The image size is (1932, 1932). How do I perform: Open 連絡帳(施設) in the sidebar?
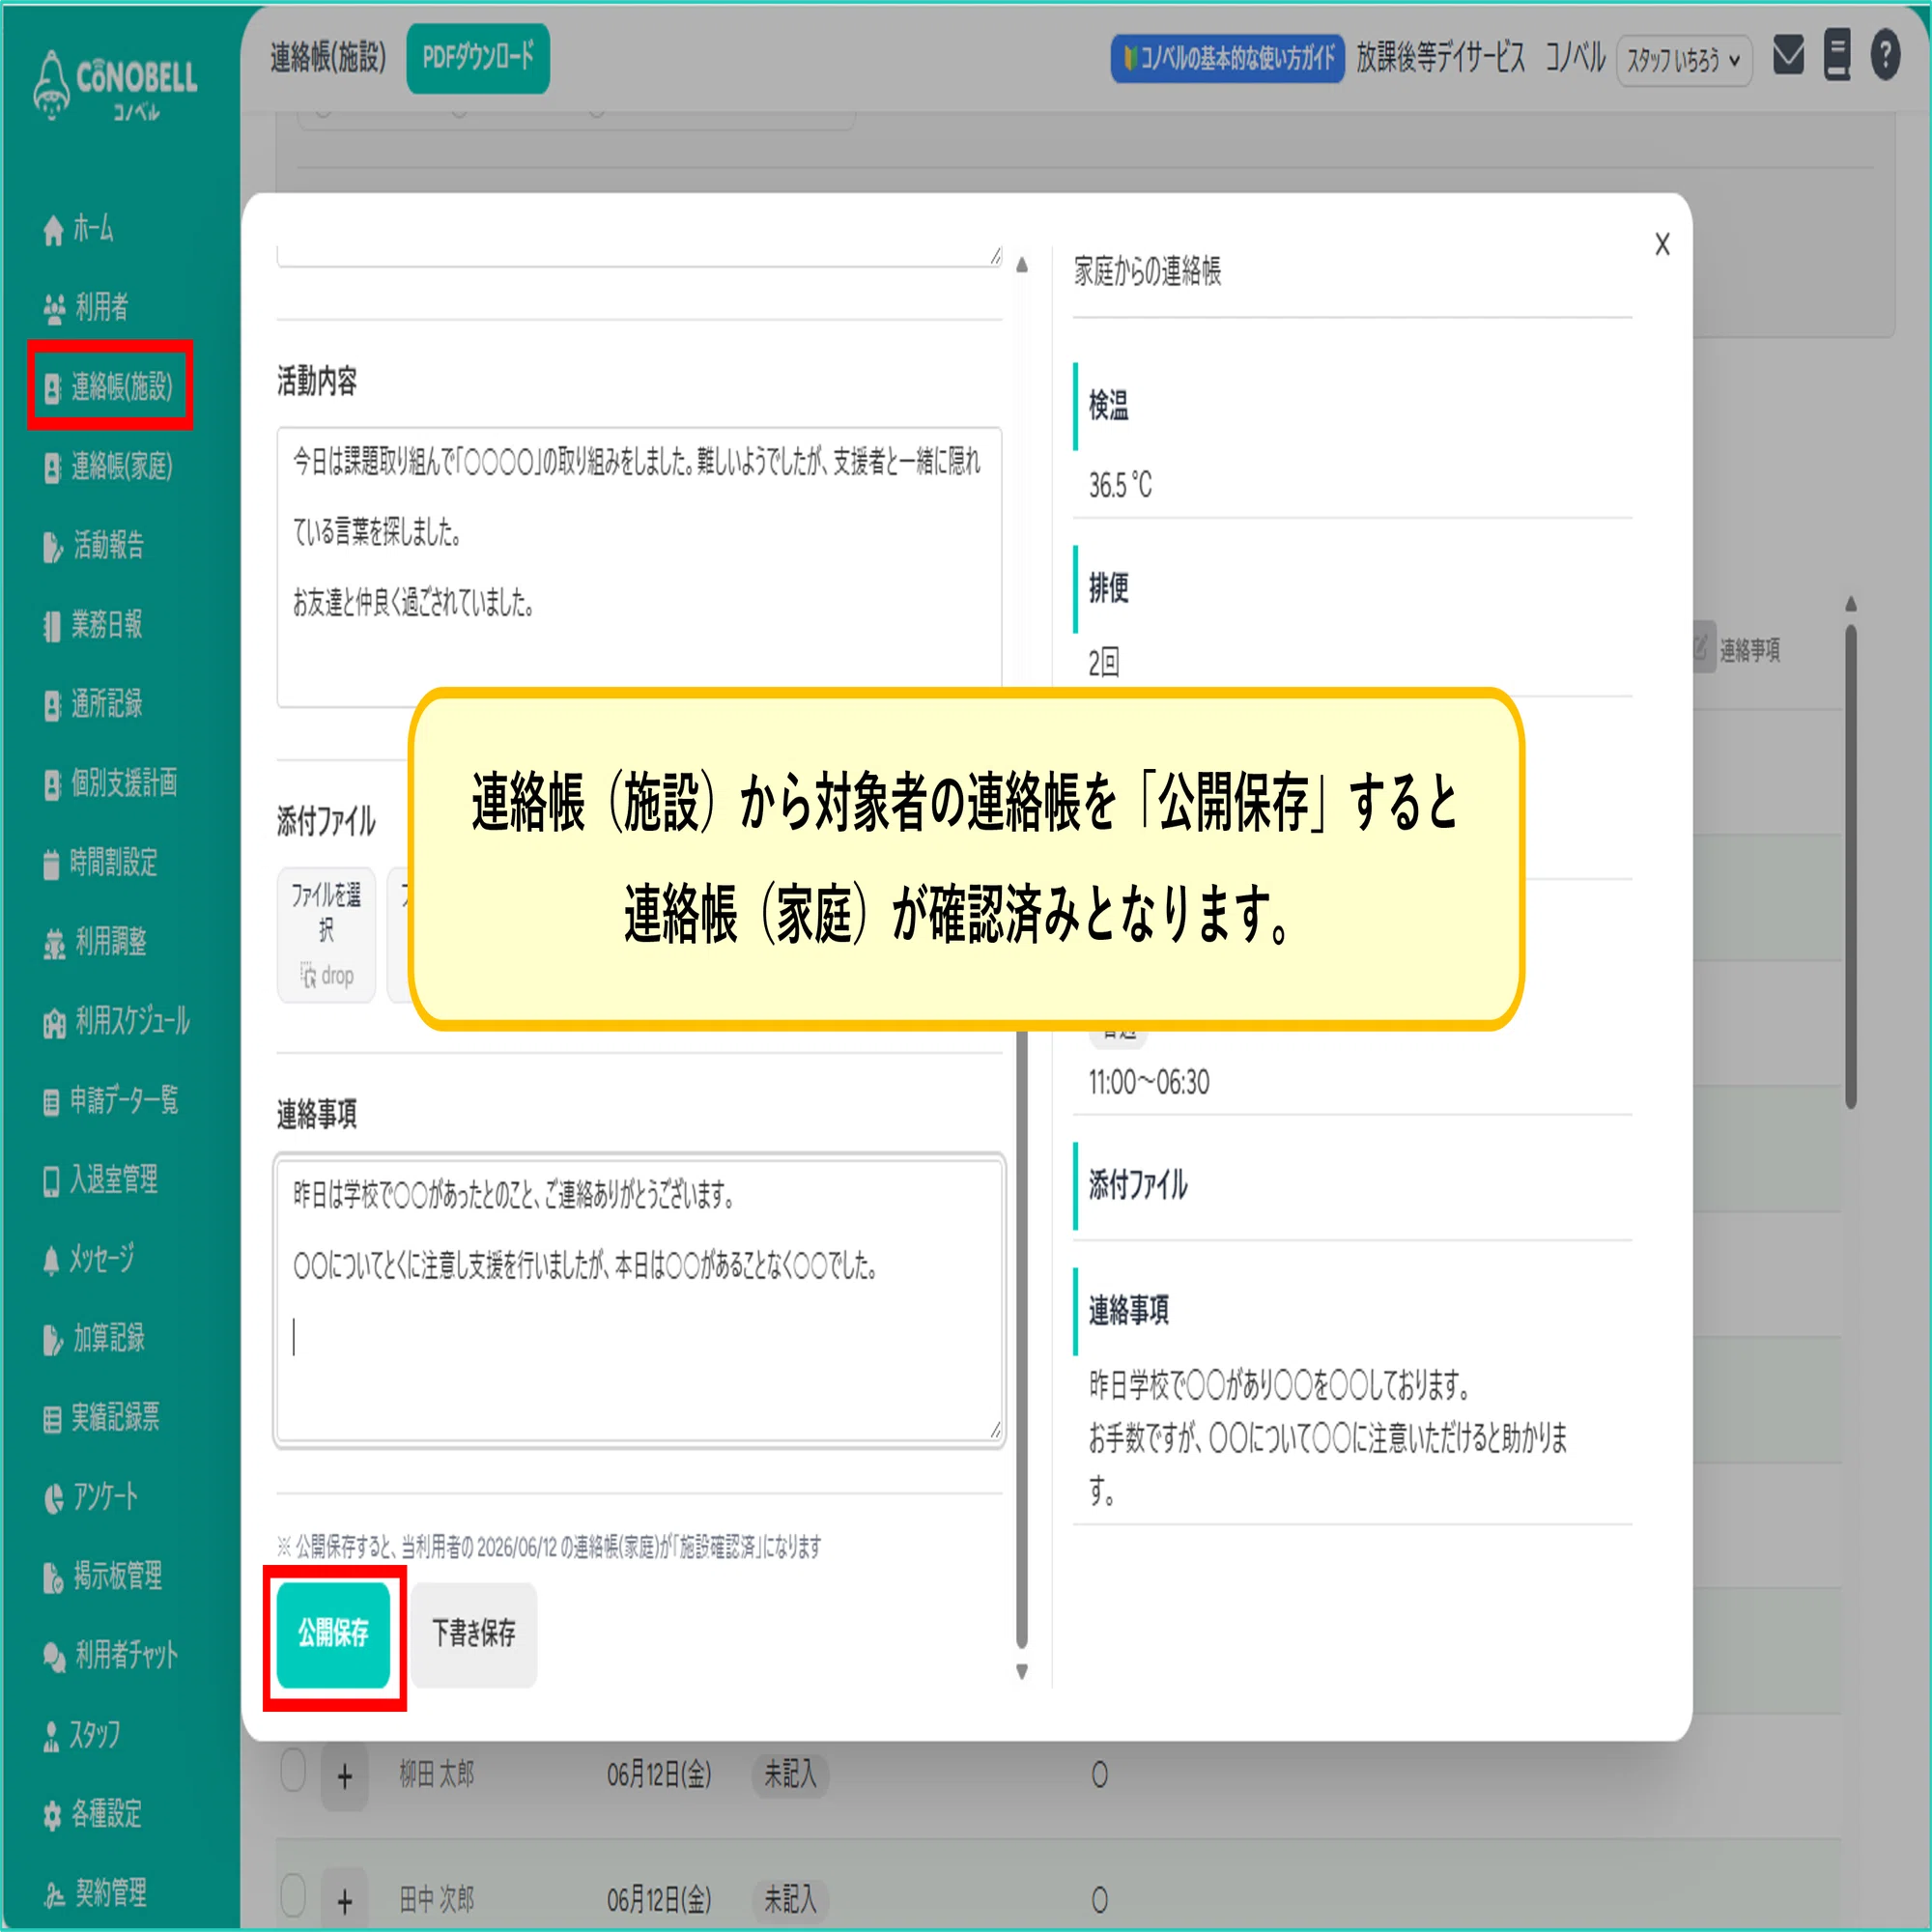(x=110, y=386)
